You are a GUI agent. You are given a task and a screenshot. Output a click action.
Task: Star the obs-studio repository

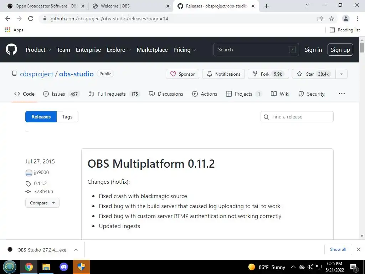point(313,74)
